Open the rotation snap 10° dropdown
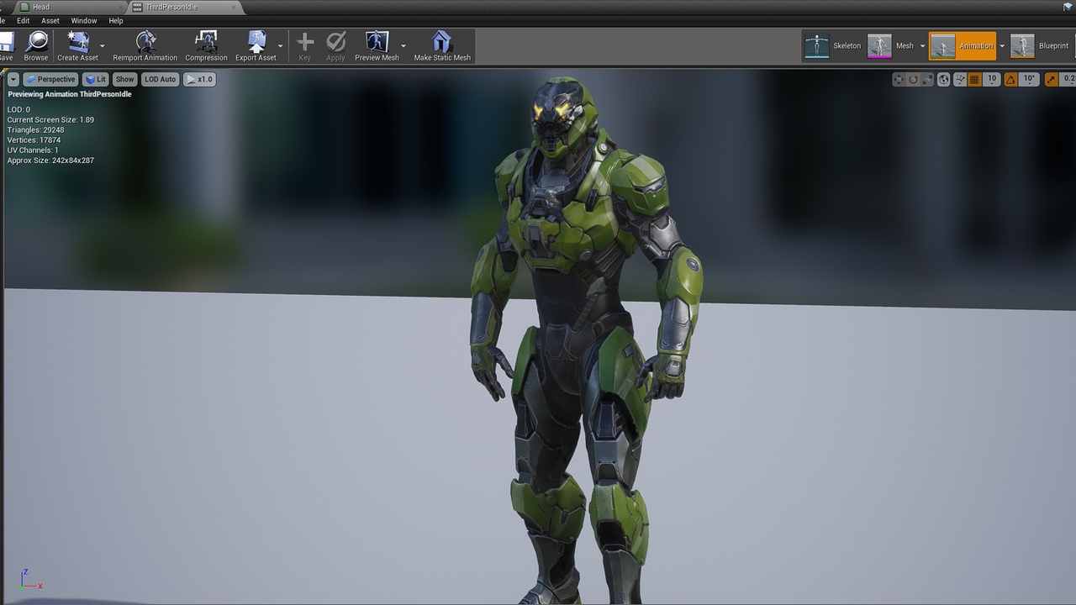The image size is (1076, 605). click(1029, 79)
